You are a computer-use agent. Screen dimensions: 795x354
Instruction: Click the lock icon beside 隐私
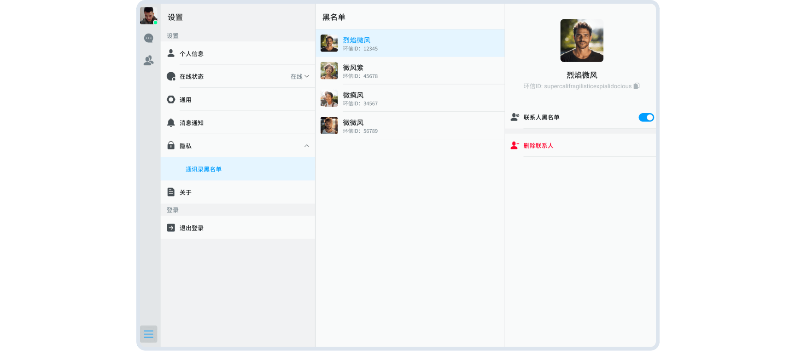coord(171,146)
